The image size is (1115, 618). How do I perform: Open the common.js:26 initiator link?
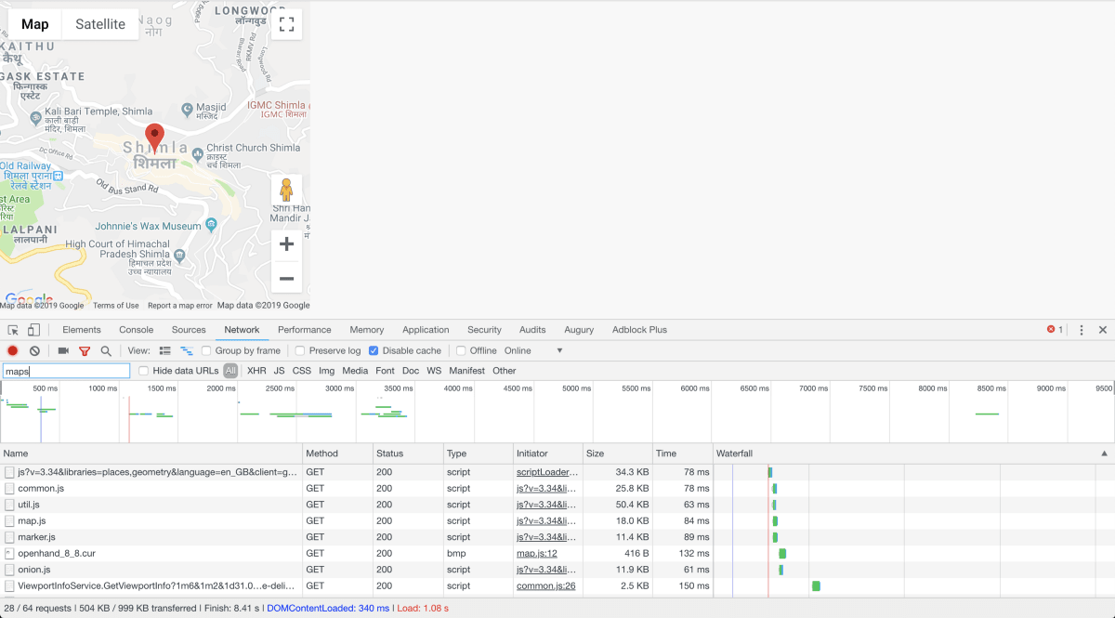coord(545,585)
